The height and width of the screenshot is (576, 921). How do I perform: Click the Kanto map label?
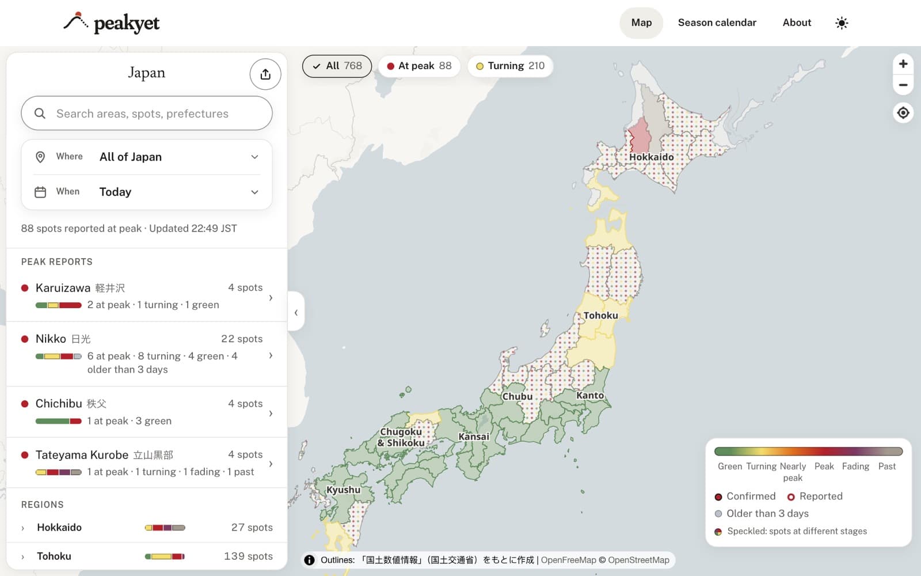590,395
